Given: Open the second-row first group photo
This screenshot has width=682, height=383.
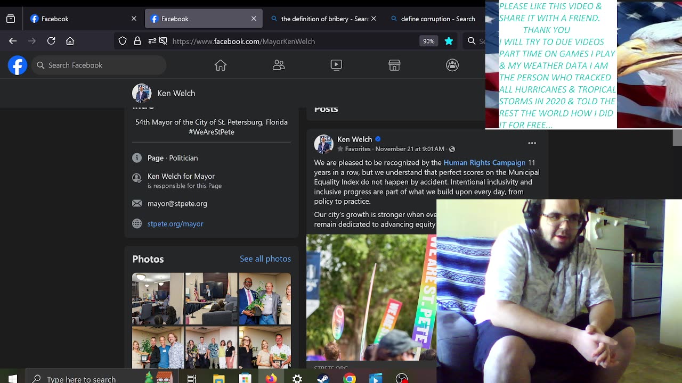Looking at the screenshot, I should click(158, 347).
